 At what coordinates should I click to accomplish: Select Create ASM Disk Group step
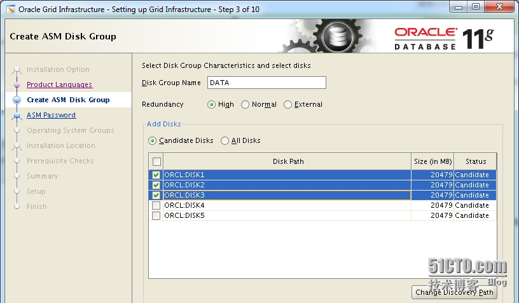pyautogui.click(x=68, y=100)
